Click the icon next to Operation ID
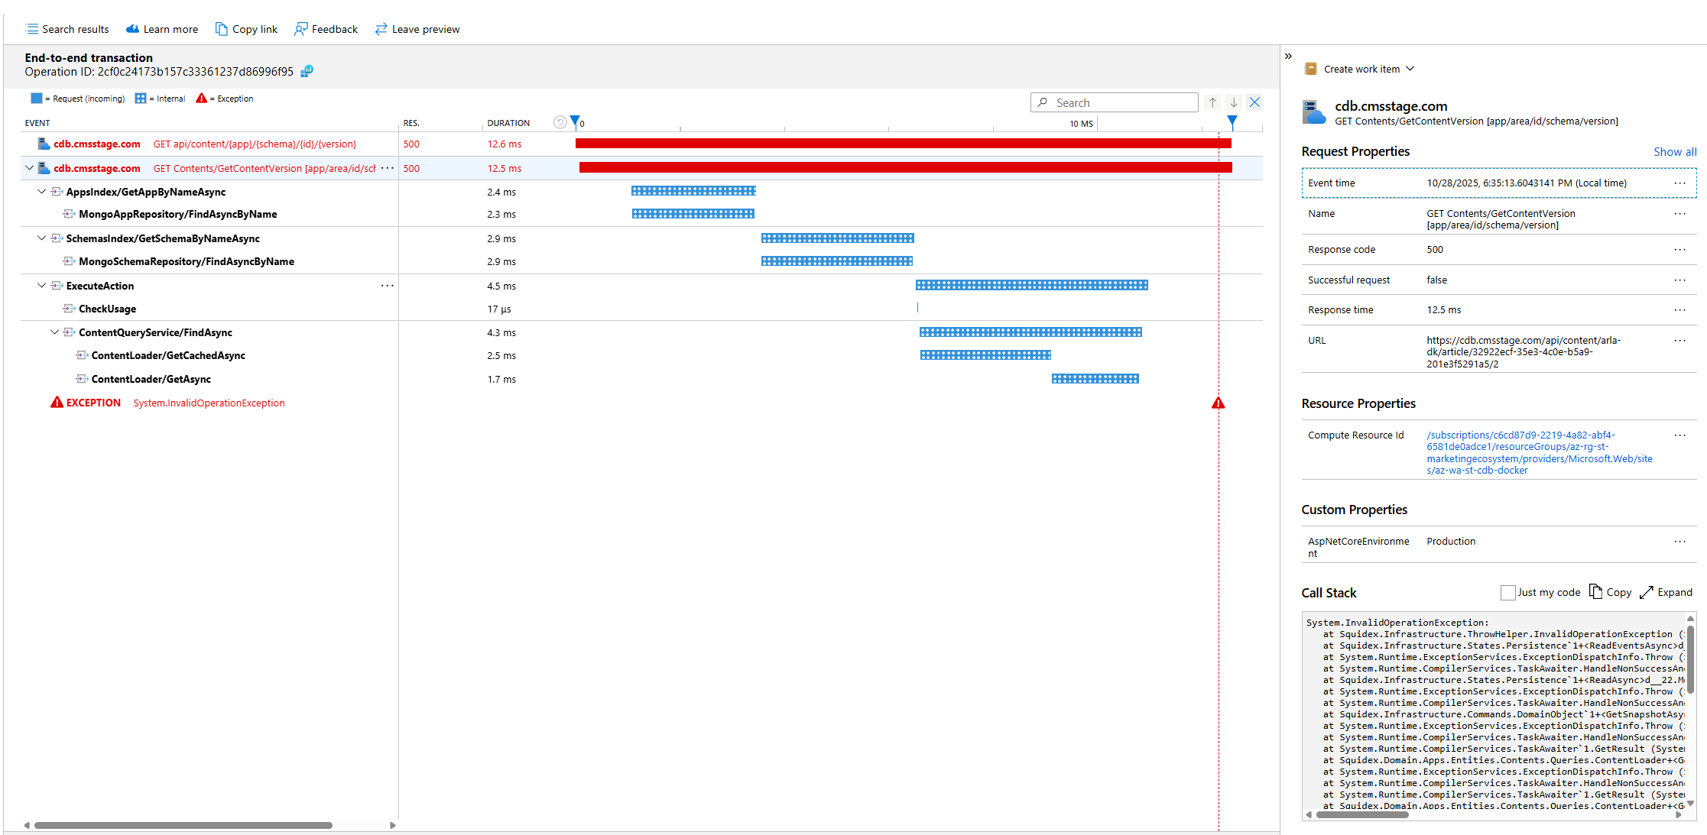 [x=307, y=71]
